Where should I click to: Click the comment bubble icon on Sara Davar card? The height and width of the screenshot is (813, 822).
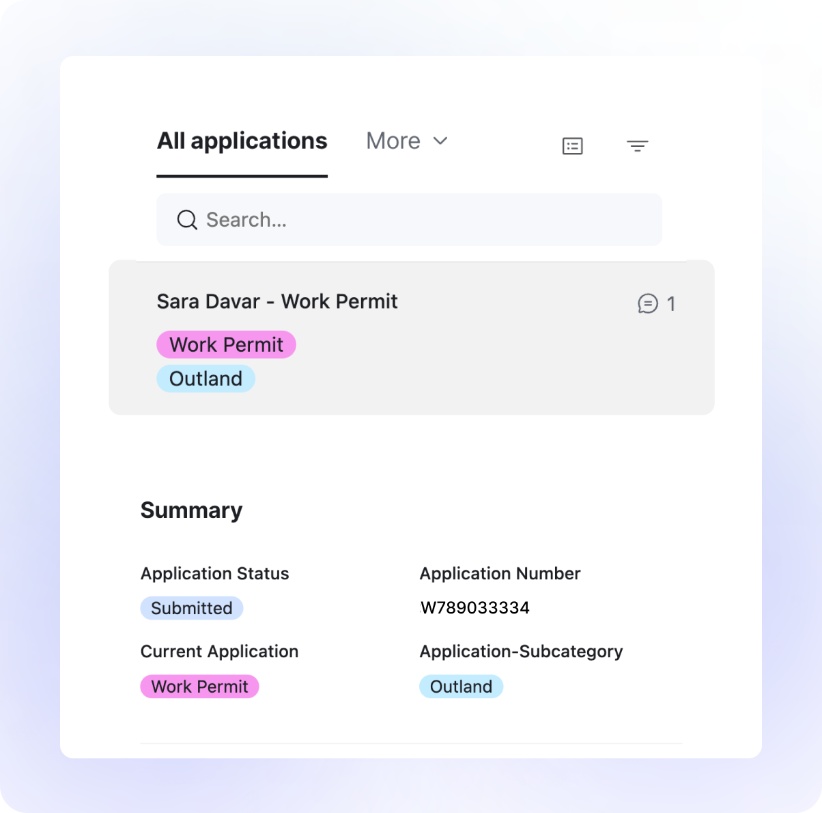click(647, 303)
